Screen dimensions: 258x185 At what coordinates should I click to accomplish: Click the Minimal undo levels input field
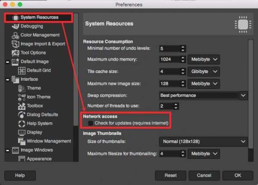coord(169,49)
